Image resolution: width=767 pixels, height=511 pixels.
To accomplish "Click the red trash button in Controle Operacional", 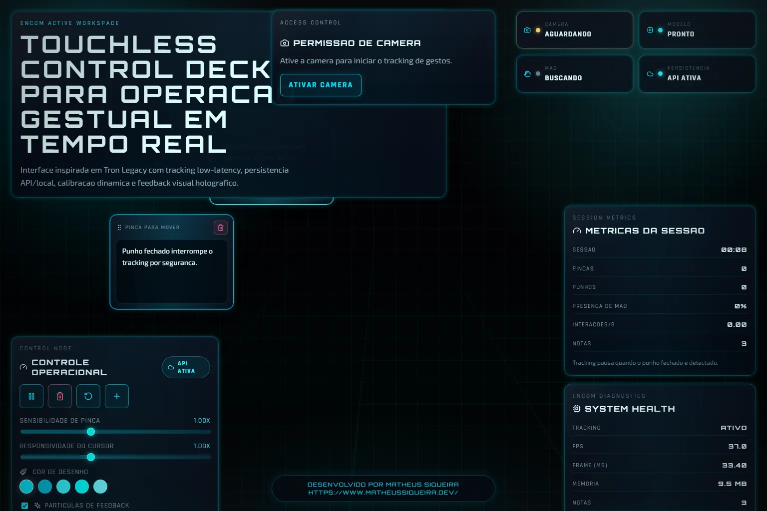I will tap(60, 396).
